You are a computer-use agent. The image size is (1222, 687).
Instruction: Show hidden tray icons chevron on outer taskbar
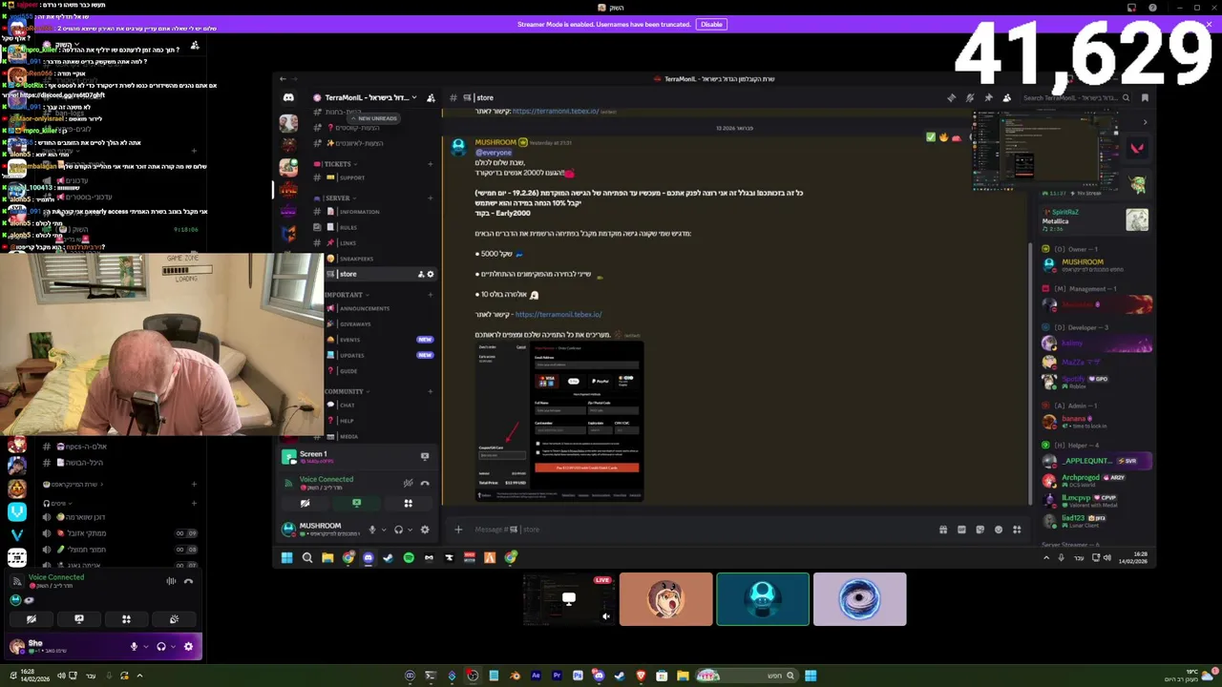click(x=139, y=676)
